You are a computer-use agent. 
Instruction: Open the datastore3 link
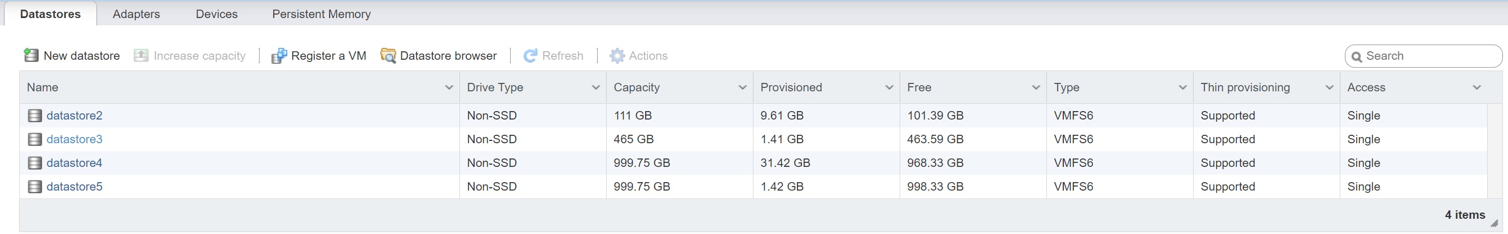coord(74,139)
